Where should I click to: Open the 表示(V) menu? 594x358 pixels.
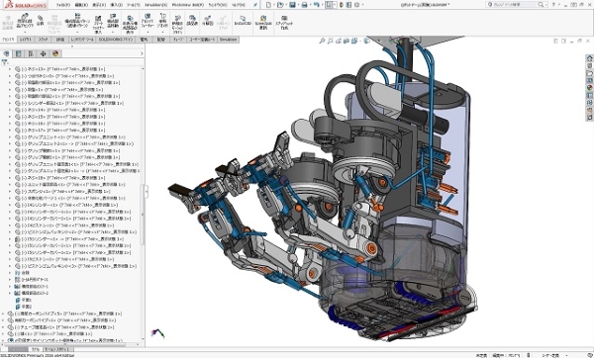[x=99, y=5]
